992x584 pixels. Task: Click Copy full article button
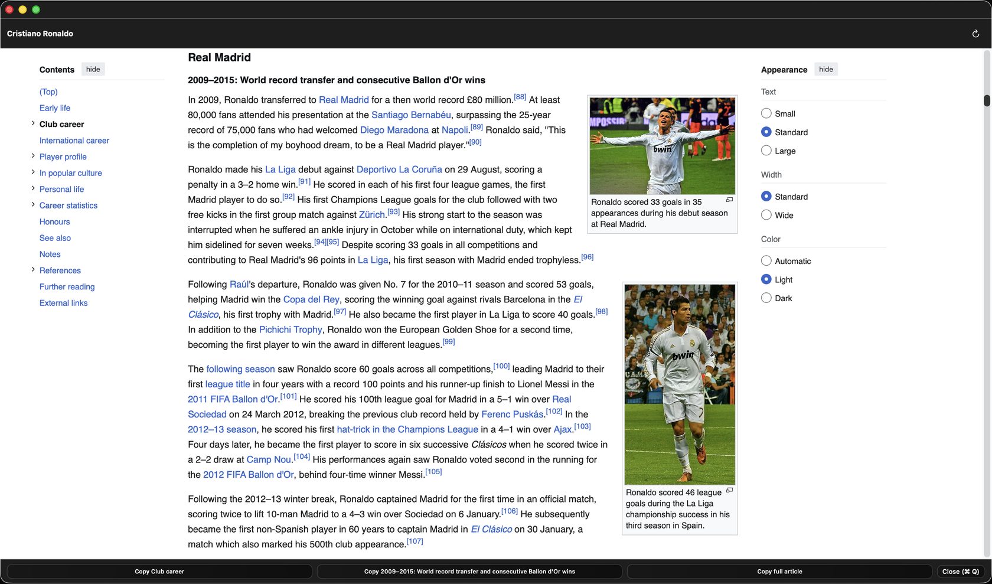[x=779, y=572]
